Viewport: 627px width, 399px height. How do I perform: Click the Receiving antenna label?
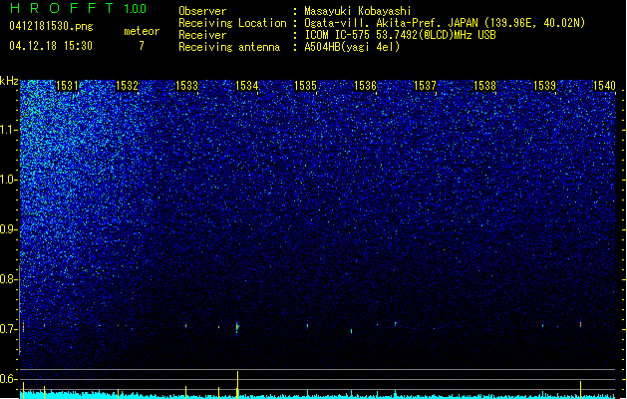229,47
